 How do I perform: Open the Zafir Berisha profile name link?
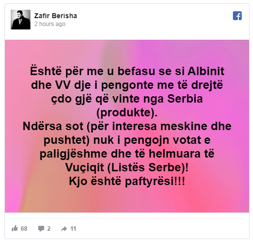coord(55,16)
